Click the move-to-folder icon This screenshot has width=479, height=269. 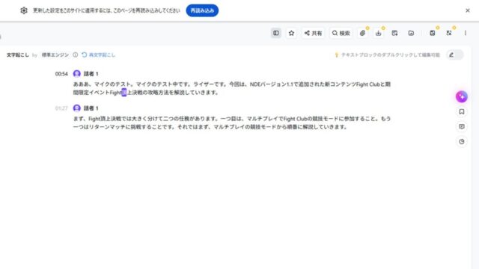coord(411,33)
